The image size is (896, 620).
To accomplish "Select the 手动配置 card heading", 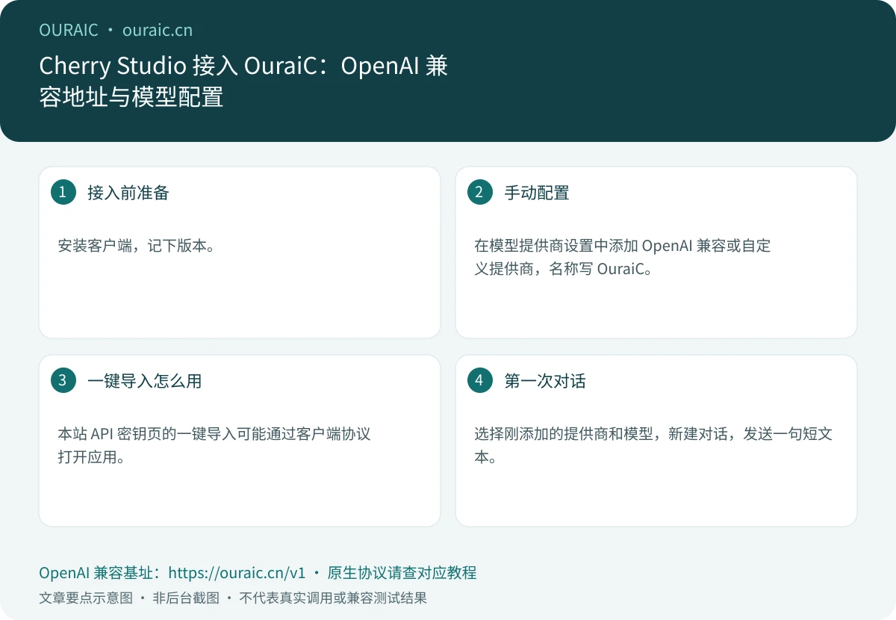I will [x=537, y=193].
